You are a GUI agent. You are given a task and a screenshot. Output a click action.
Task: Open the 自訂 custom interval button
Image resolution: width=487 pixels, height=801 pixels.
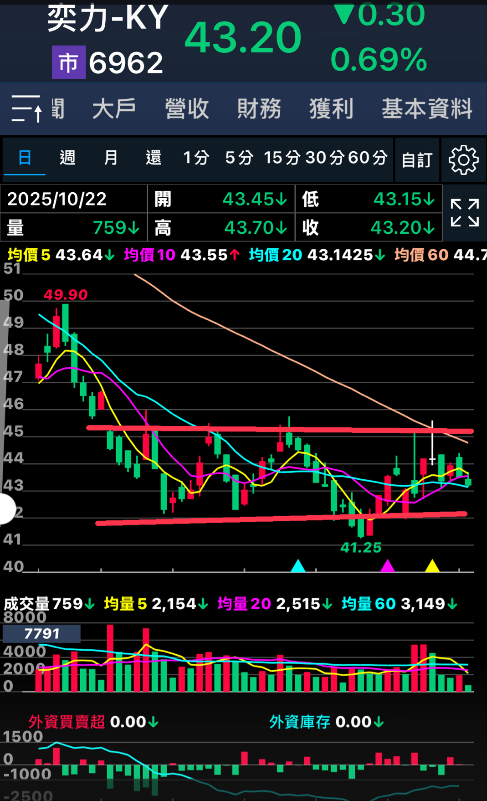click(417, 160)
